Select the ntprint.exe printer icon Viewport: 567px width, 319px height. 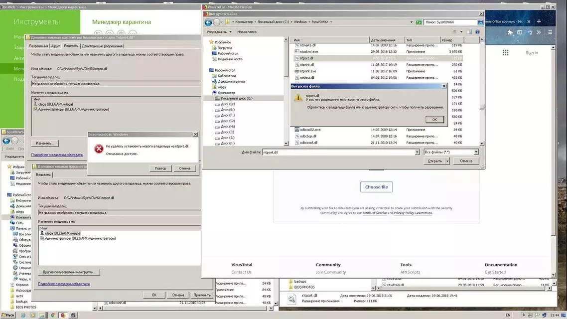click(x=297, y=71)
